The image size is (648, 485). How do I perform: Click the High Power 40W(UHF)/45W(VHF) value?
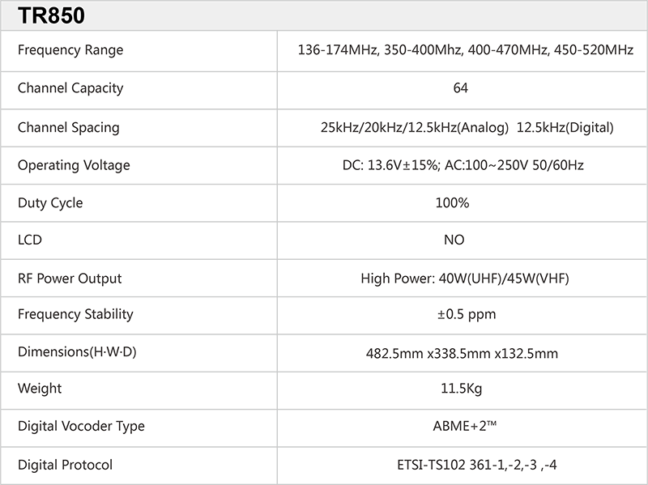[x=465, y=279]
